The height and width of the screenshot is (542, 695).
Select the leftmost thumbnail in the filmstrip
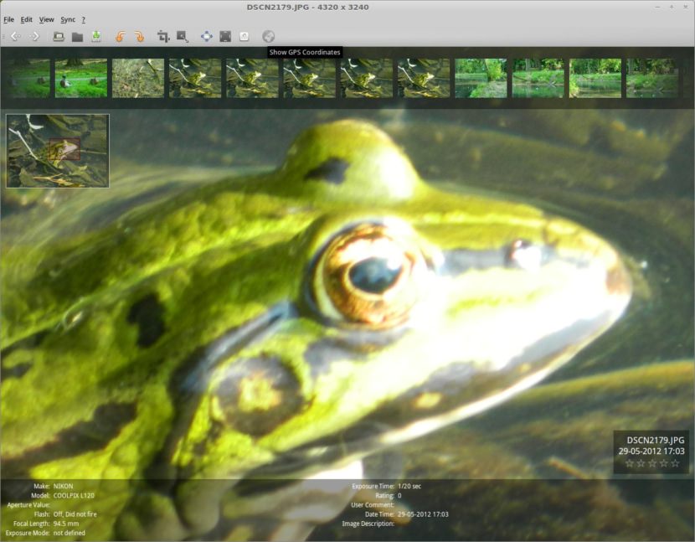25,78
